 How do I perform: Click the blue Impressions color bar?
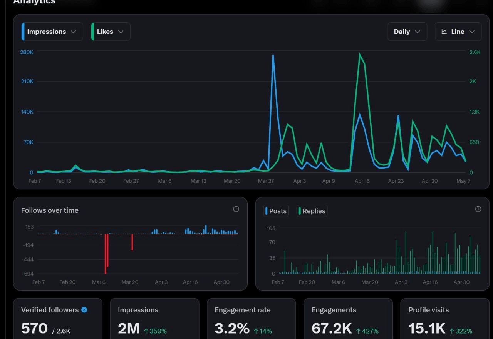23,32
